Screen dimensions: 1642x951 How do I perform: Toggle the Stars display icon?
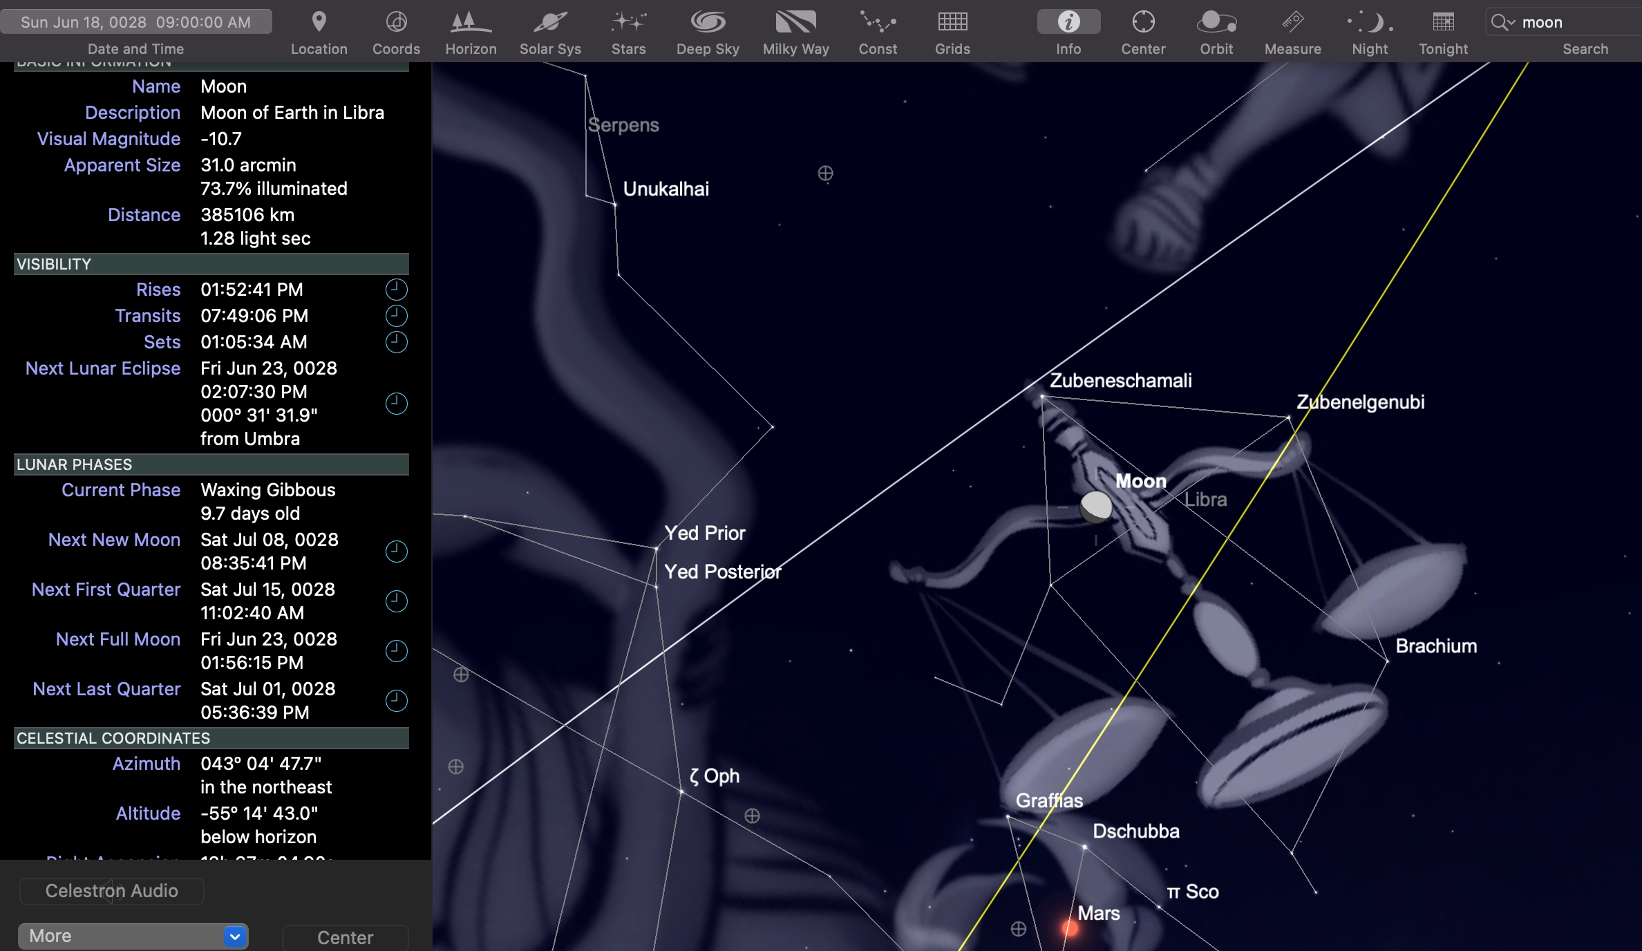click(x=628, y=23)
